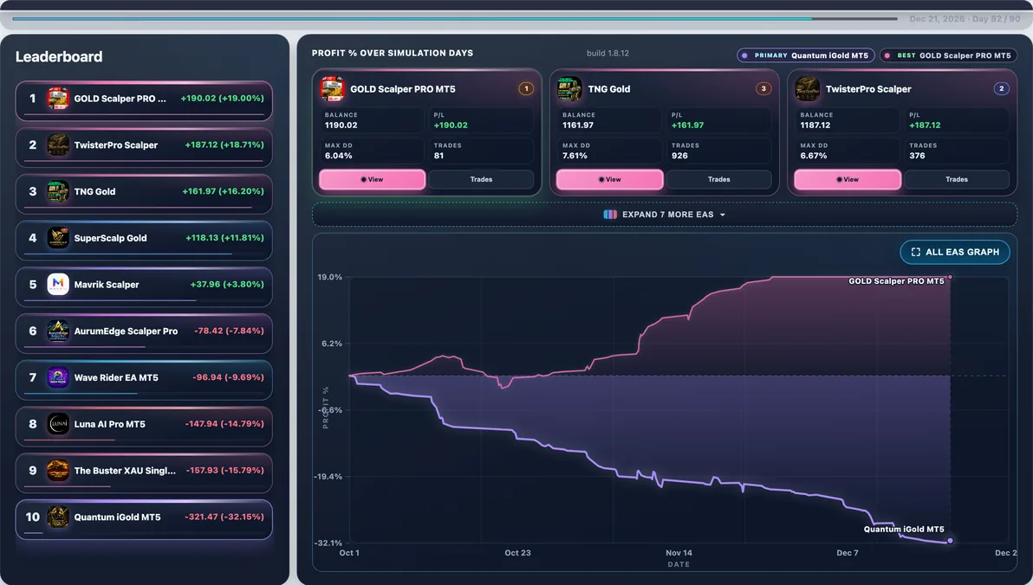Click the Wave Rider EA MT5 icon
Screen dimensions: 1033x585
pyautogui.click(x=58, y=377)
